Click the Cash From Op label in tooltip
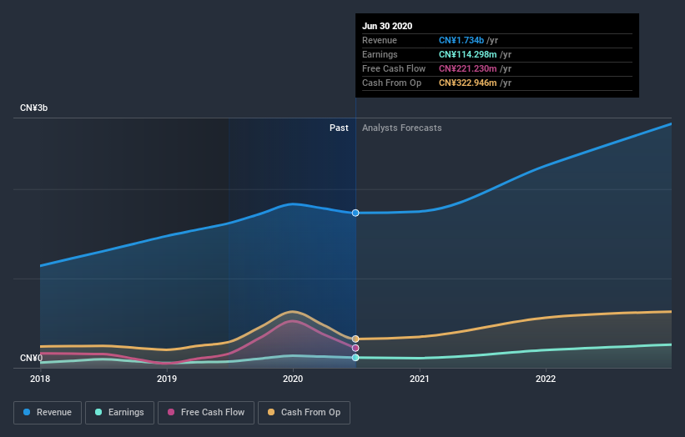 (x=392, y=83)
